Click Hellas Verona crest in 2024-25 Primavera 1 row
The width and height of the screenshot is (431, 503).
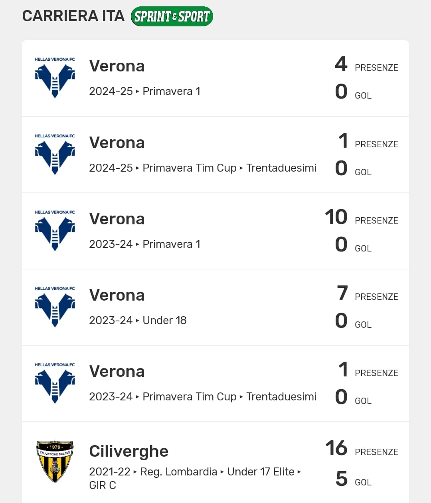coord(55,78)
